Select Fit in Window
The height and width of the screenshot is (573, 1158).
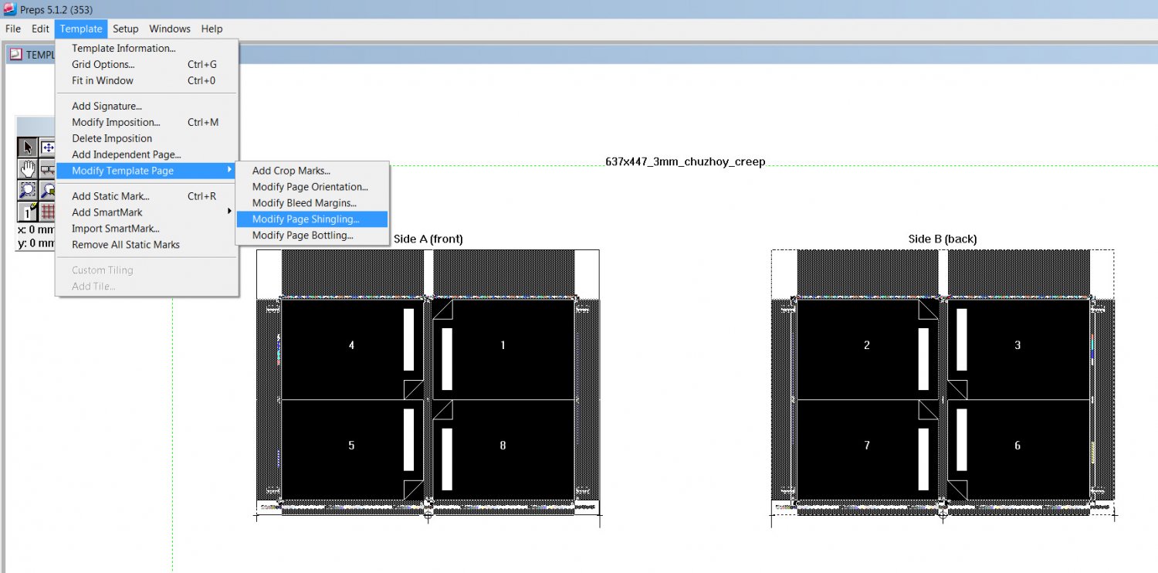(x=147, y=80)
